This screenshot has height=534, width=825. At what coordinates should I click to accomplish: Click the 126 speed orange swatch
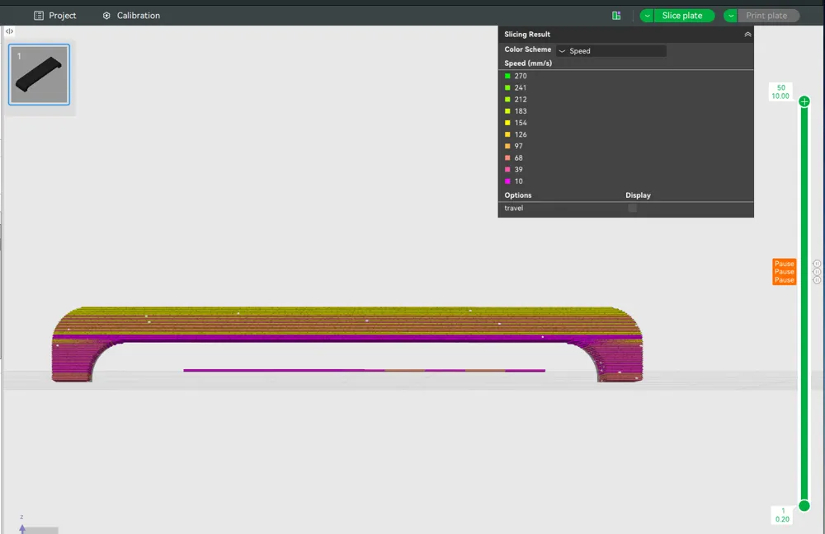point(507,134)
